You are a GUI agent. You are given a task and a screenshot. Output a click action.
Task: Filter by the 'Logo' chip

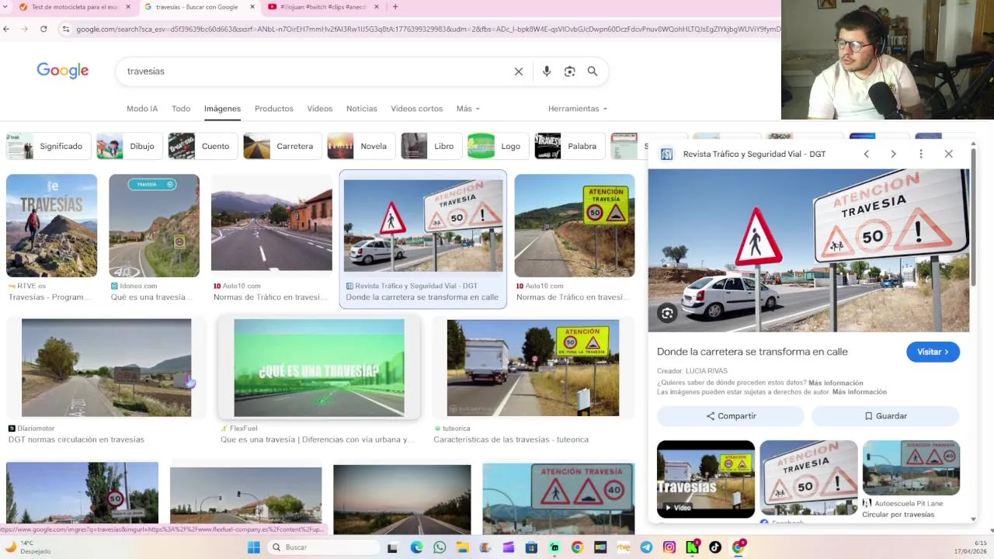(497, 146)
